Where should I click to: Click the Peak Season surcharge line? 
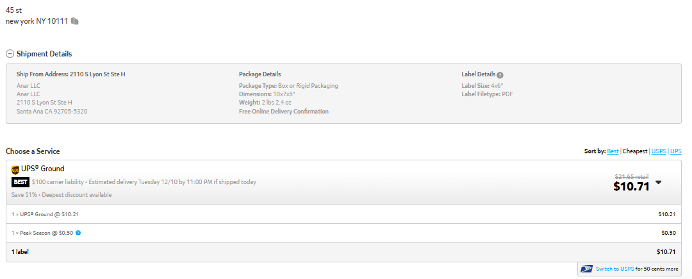(344, 233)
